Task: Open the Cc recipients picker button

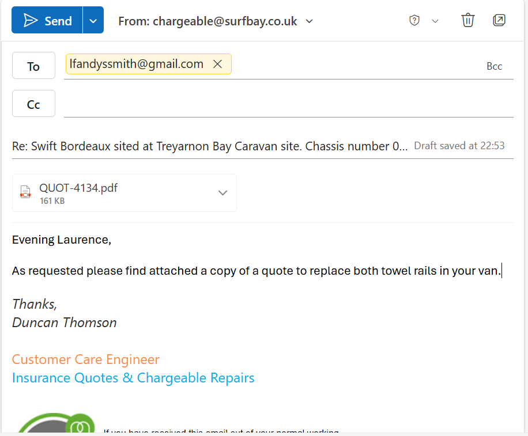Action: point(33,104)
